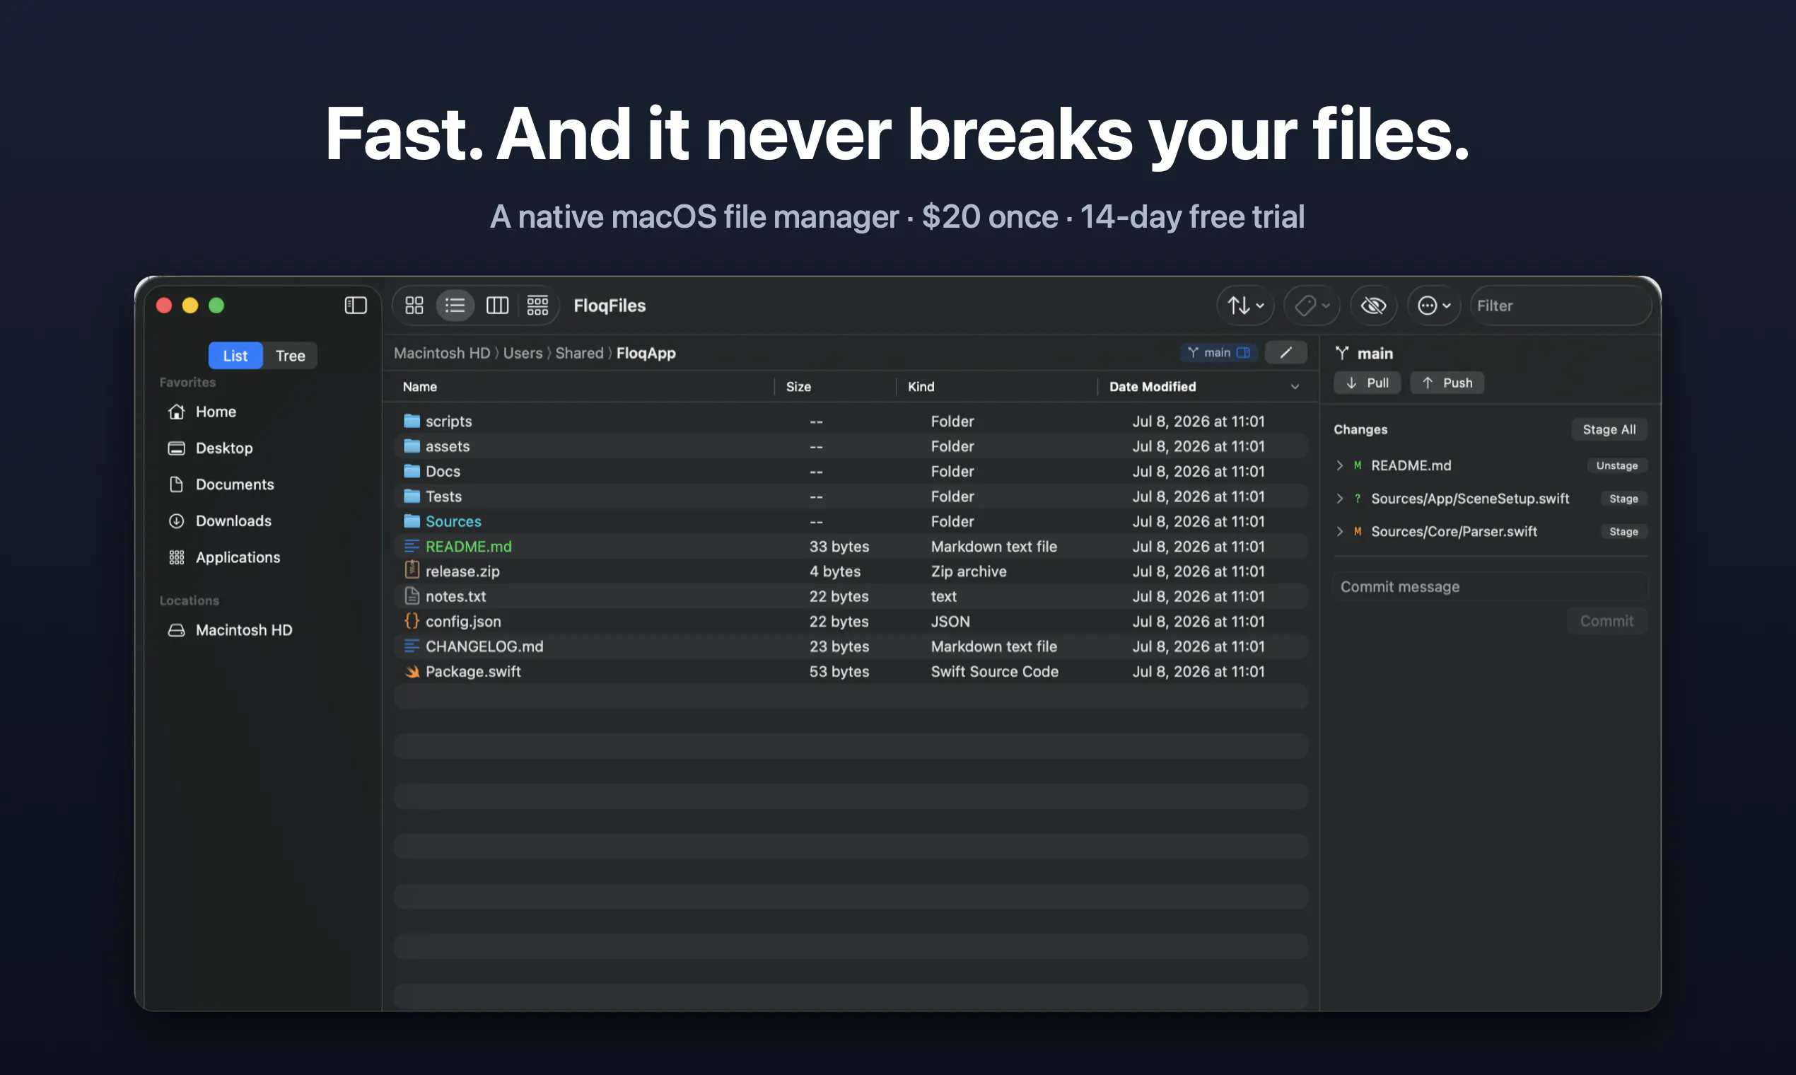
Task: Expand Parser.swift change diff
Action: [1340, 532]
